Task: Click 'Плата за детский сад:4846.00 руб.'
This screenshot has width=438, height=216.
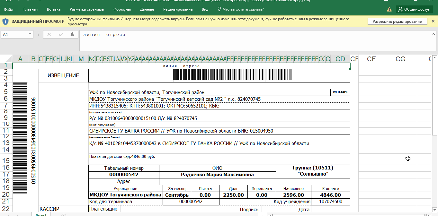Action: point(122,157)
